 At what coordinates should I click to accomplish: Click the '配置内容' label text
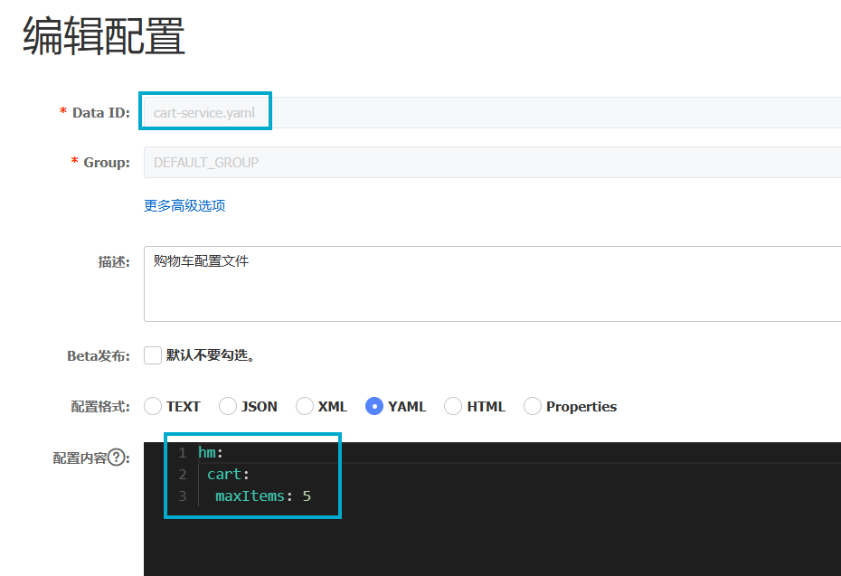(x=80, y=458)
